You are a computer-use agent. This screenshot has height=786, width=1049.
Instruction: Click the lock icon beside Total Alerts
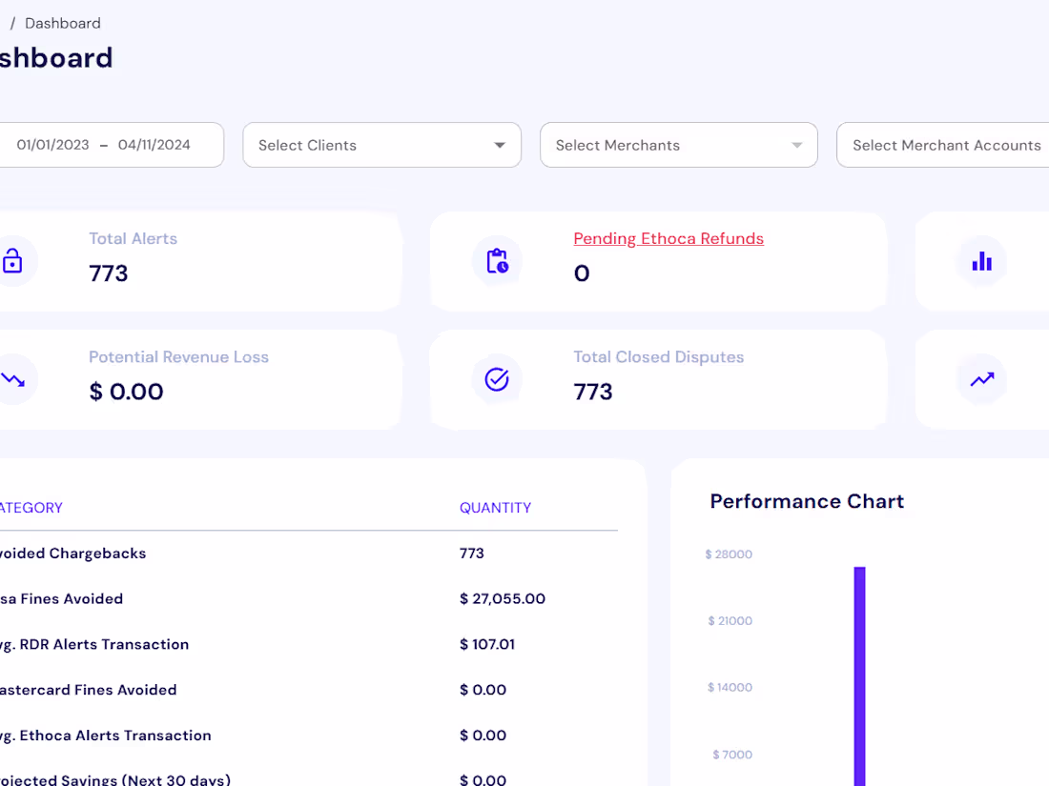point(12,261)
